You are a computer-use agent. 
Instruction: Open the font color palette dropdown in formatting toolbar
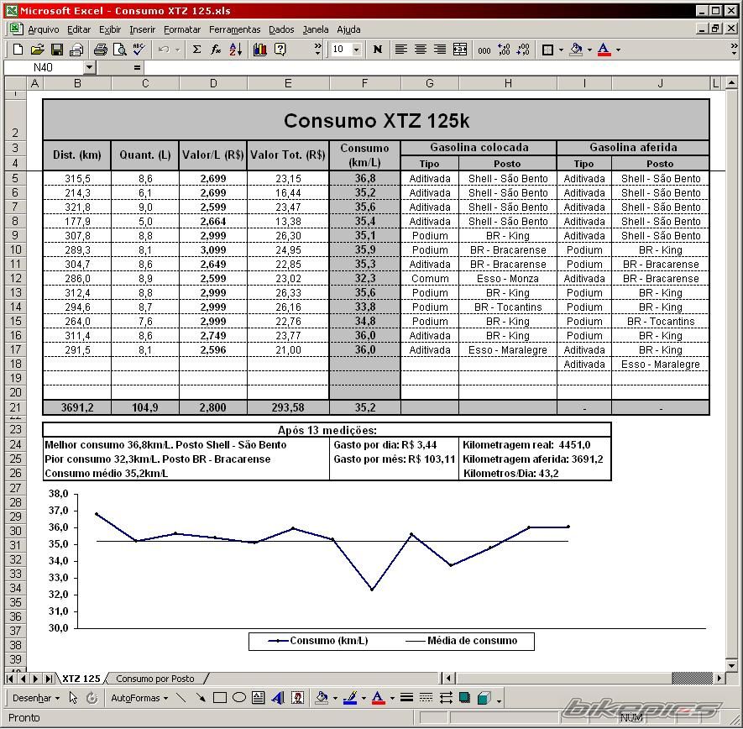coord(618,50)
